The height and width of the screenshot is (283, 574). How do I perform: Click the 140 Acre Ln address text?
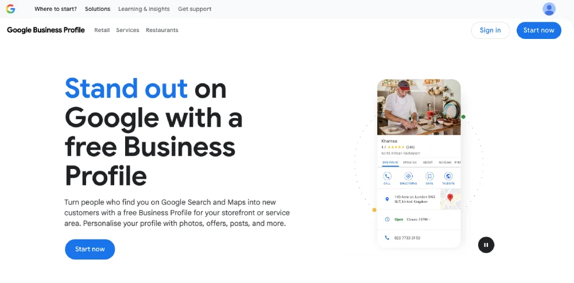(415, 199)
